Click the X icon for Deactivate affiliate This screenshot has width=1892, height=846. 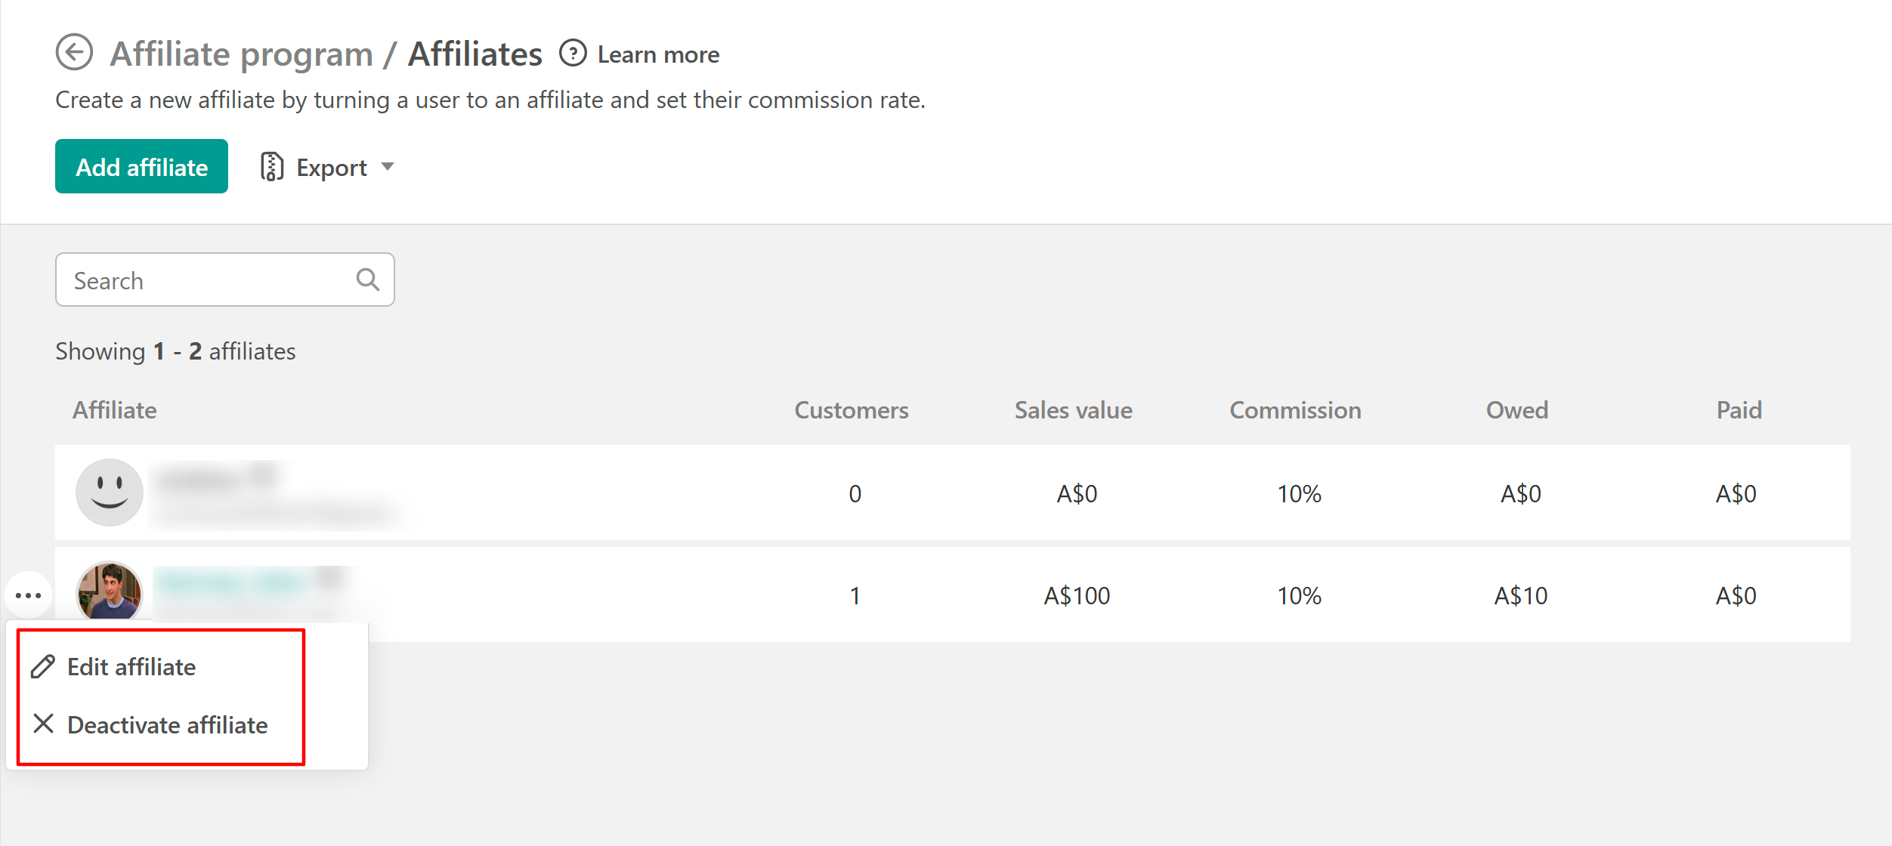point(43,724)
